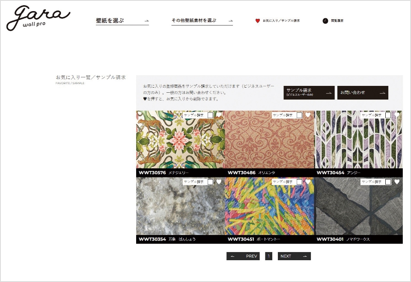Enable sample request checkbox for WWT30451
This screenshot has height=282, width=411.
[x=299, y=182]
